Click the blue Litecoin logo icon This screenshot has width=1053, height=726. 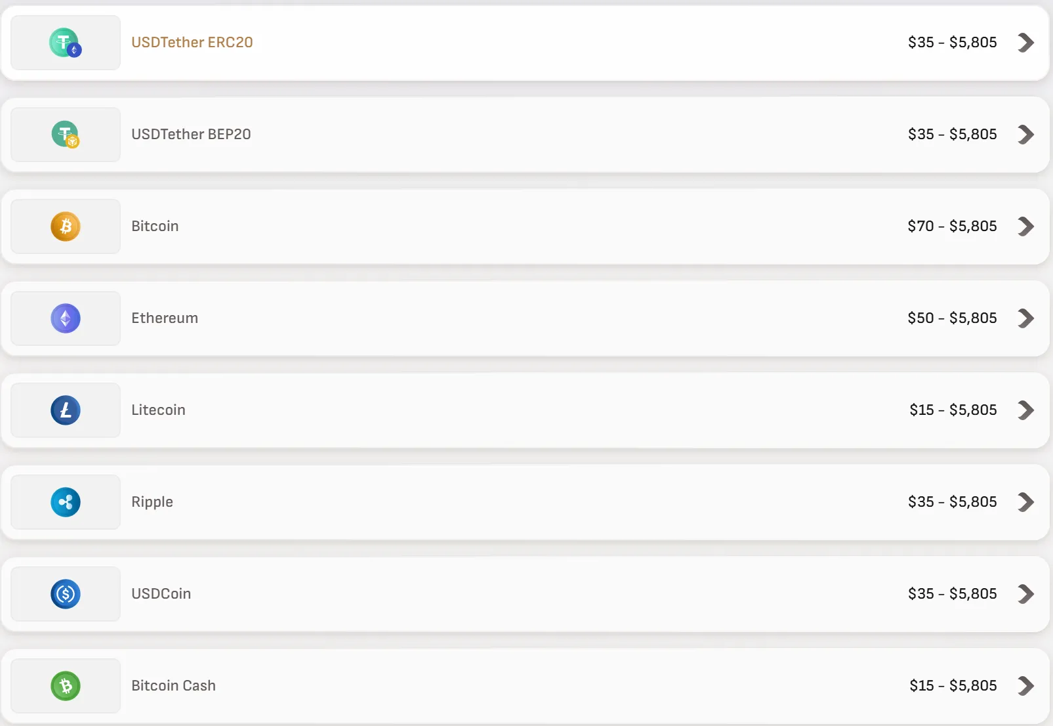tap(66, 410)
